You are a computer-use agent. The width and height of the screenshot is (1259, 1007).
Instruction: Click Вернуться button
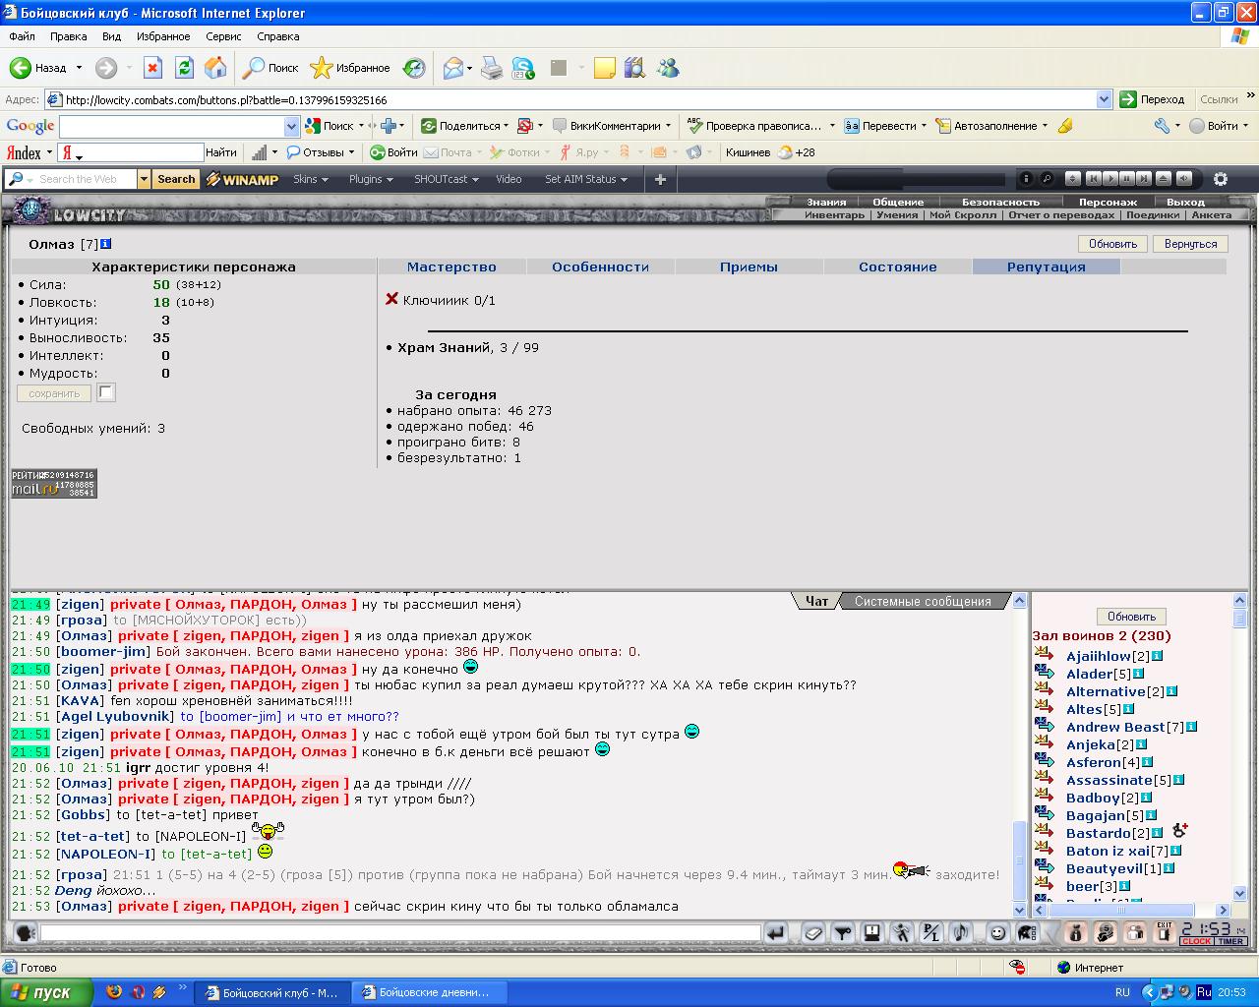[1190, 244]
